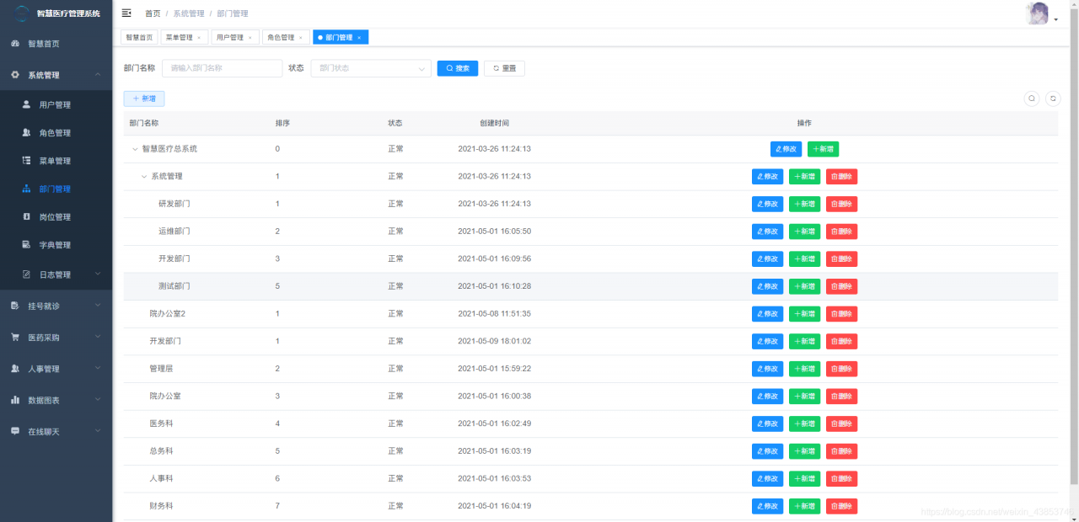
Task: Close the 角色管理 tab
Action: point(301,38)
